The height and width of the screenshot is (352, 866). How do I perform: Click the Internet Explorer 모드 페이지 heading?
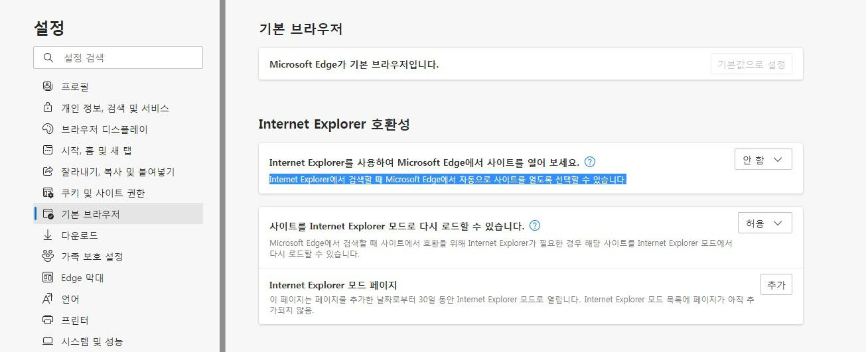pyautogui.click(x=333, y=285)
